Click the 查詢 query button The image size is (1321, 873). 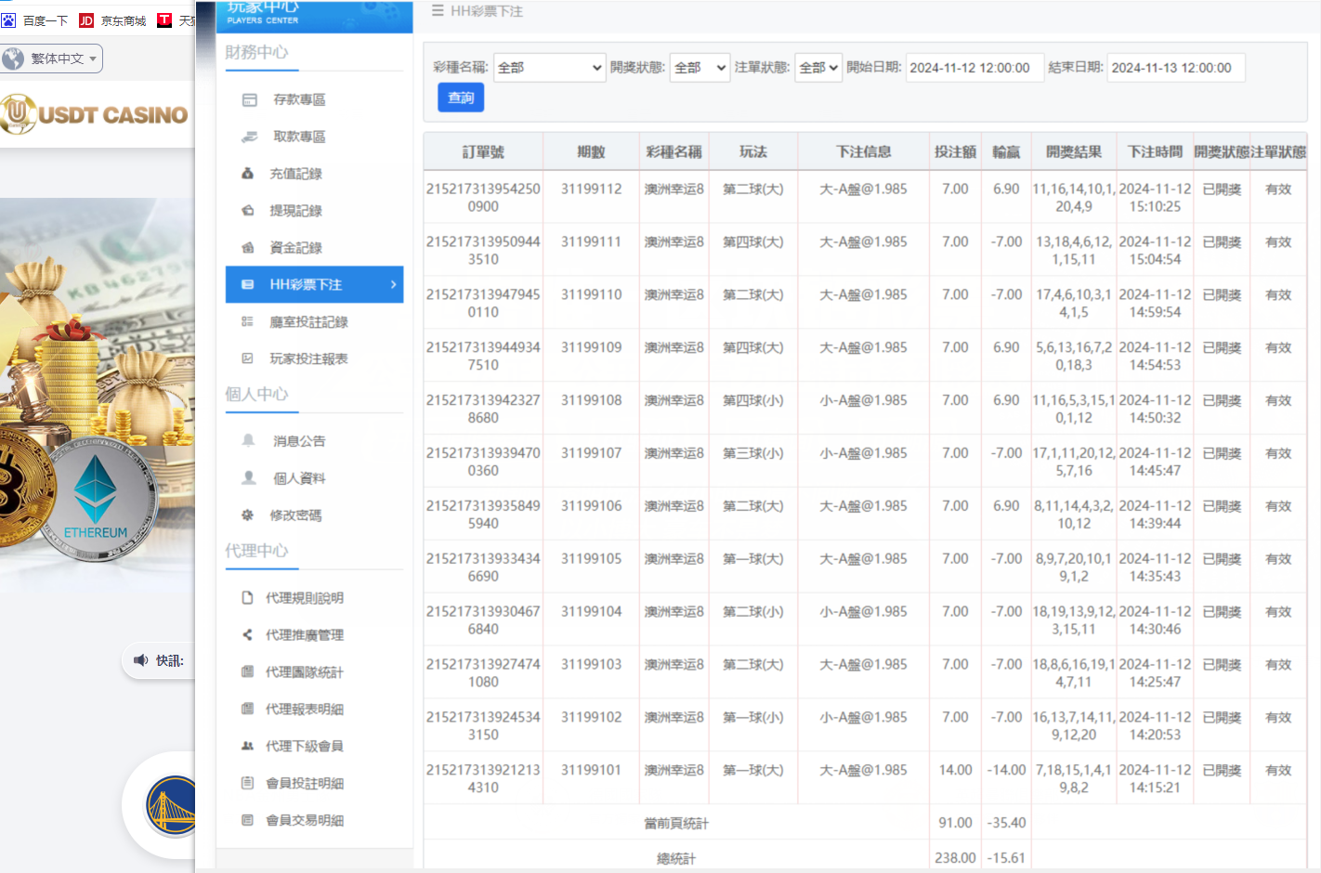[460, 97]
